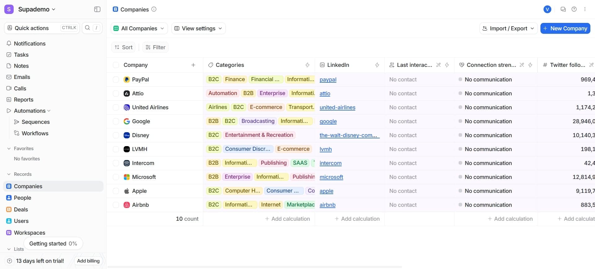Click the crossed-link icon in Connection strength header

tap(522, 65)
